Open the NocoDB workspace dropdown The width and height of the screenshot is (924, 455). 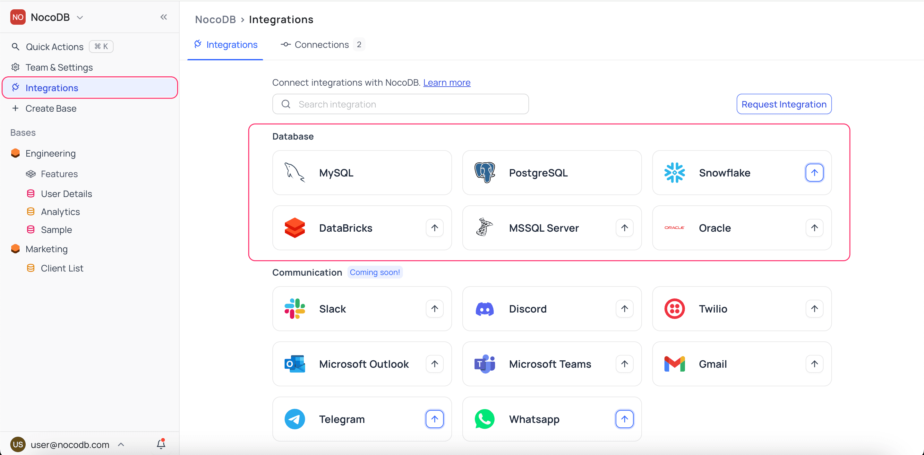[80, 17]
